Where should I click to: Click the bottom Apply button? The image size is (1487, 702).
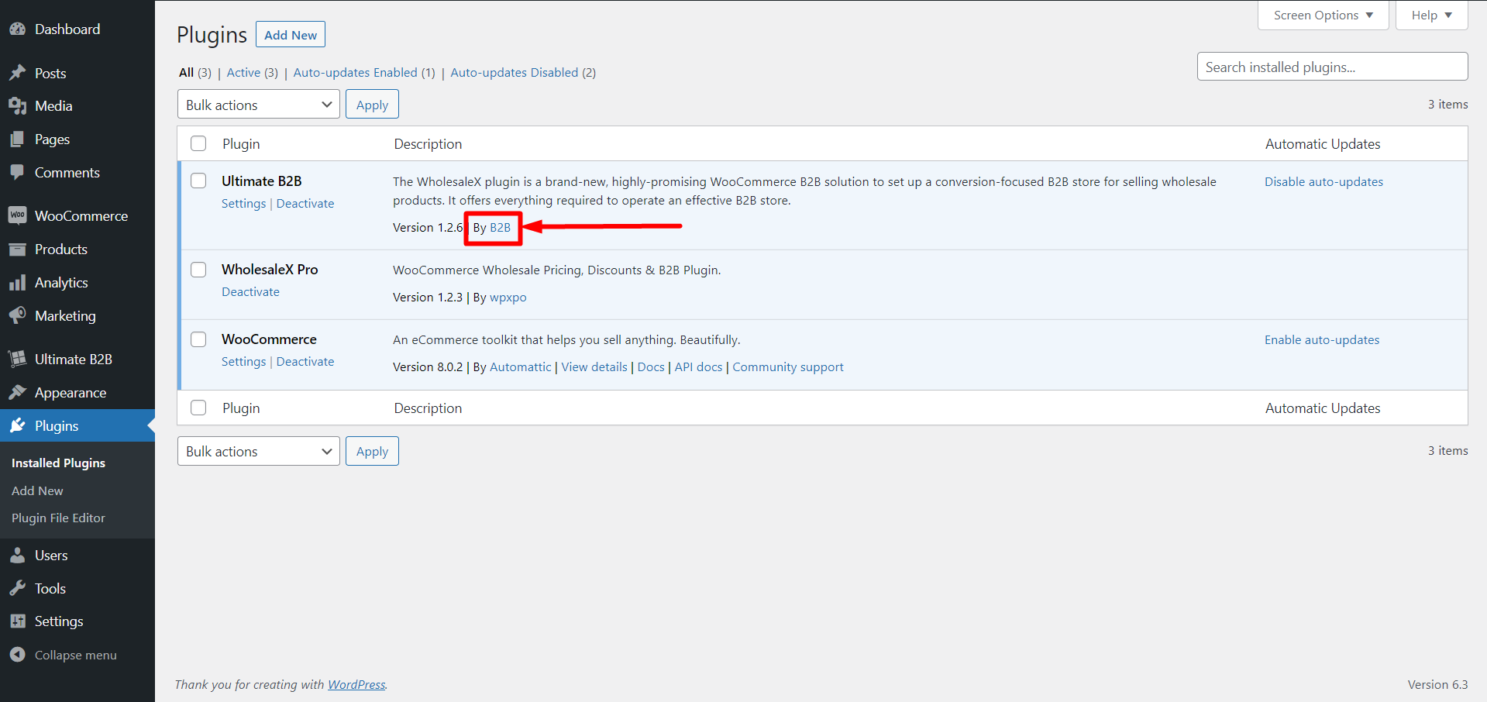pos(372,451)
